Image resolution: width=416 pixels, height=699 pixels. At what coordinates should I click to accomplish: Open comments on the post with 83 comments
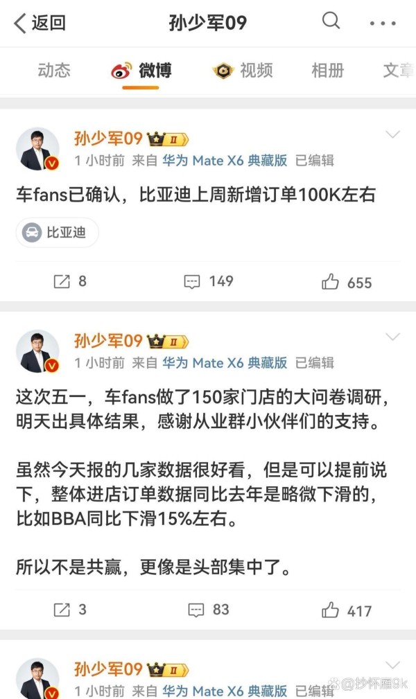click(x=209, y=610)
